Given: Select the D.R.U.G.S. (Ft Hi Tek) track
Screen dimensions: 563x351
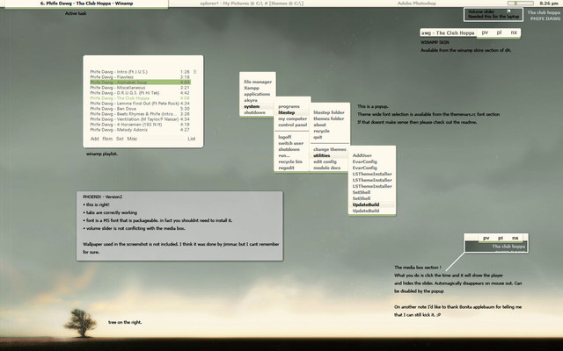Looking at the screenshot, I should click(140, 93).
